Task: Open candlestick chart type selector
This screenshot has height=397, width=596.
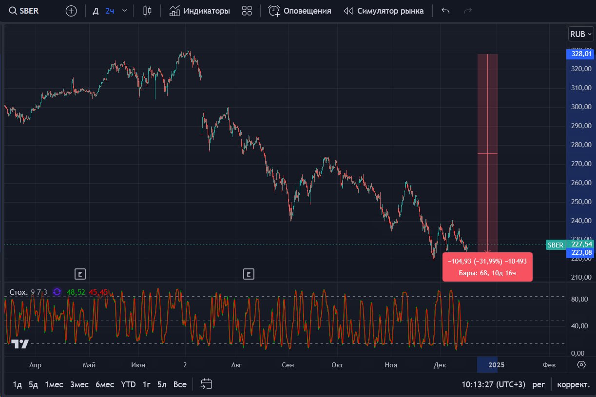Action: 147,11
